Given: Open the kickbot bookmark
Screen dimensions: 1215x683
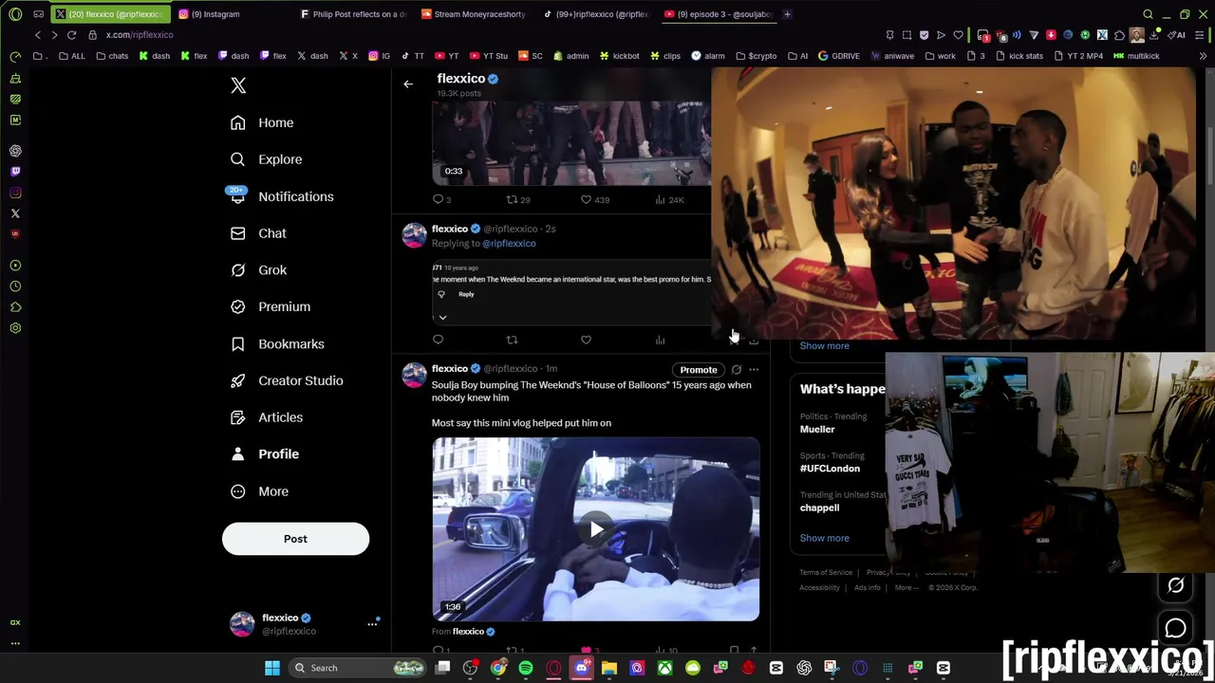Looking at the screenshot, I should (620, 56).
